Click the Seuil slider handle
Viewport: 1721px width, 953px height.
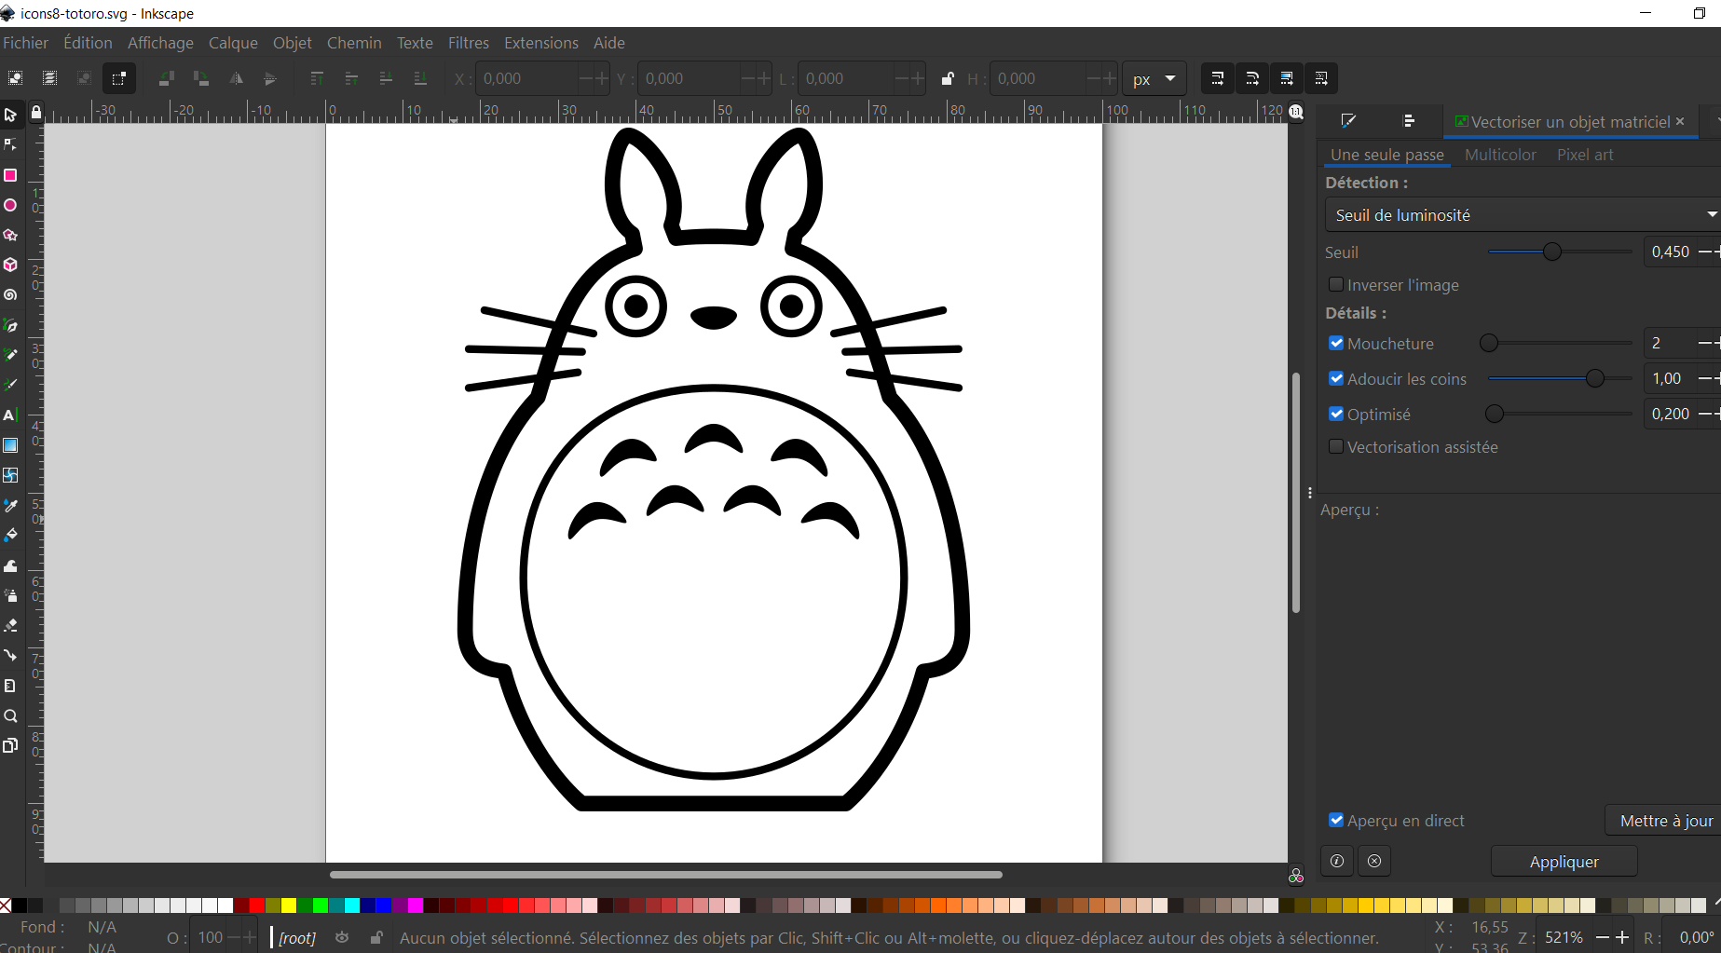[x=1552, y=252]
